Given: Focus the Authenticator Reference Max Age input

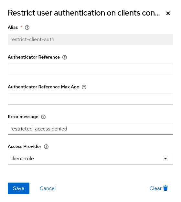Looking at the screenshot, I should 90,99.
